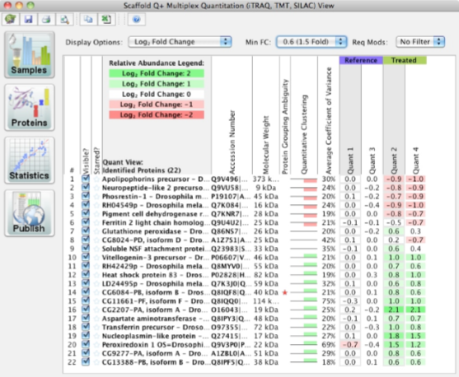
Task: Click Log2 Fold Change: 2 legend swatch
Action: [x=157, y=73]
